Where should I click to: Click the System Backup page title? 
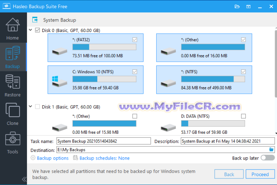point(60,20)
